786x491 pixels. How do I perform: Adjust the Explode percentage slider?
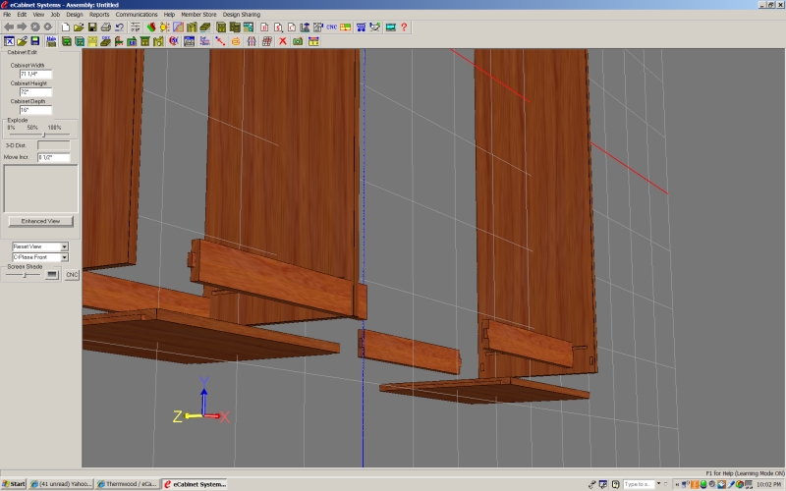coord(44,135)
